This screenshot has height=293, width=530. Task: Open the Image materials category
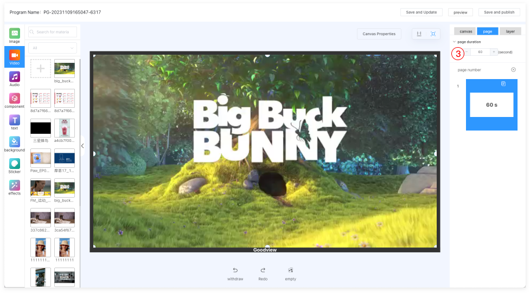(14, 35)
